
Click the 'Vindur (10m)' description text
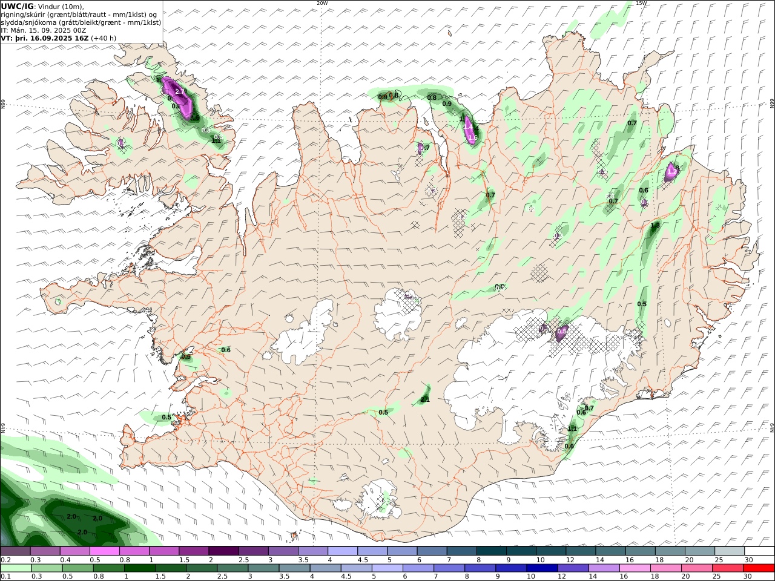point(61,7)
